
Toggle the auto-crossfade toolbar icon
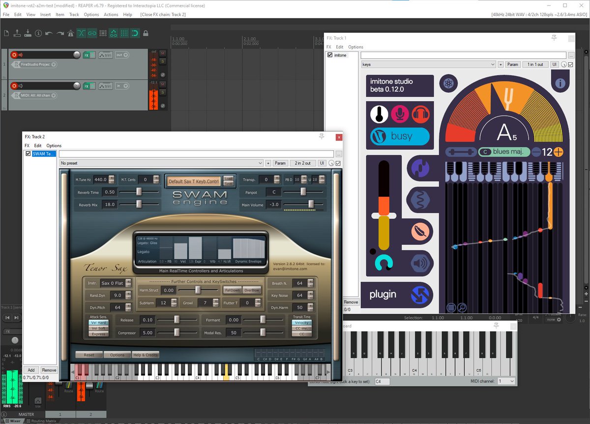pyautogui.click(x=81, y=33)
